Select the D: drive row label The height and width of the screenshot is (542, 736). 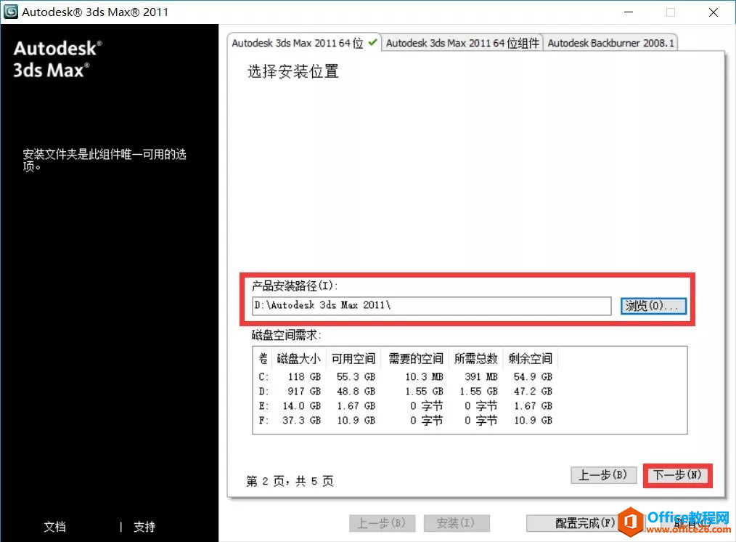[x=263, y=392]
